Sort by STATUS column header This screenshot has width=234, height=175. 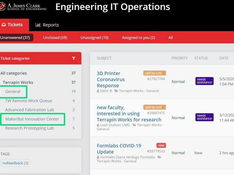point(201,58)
